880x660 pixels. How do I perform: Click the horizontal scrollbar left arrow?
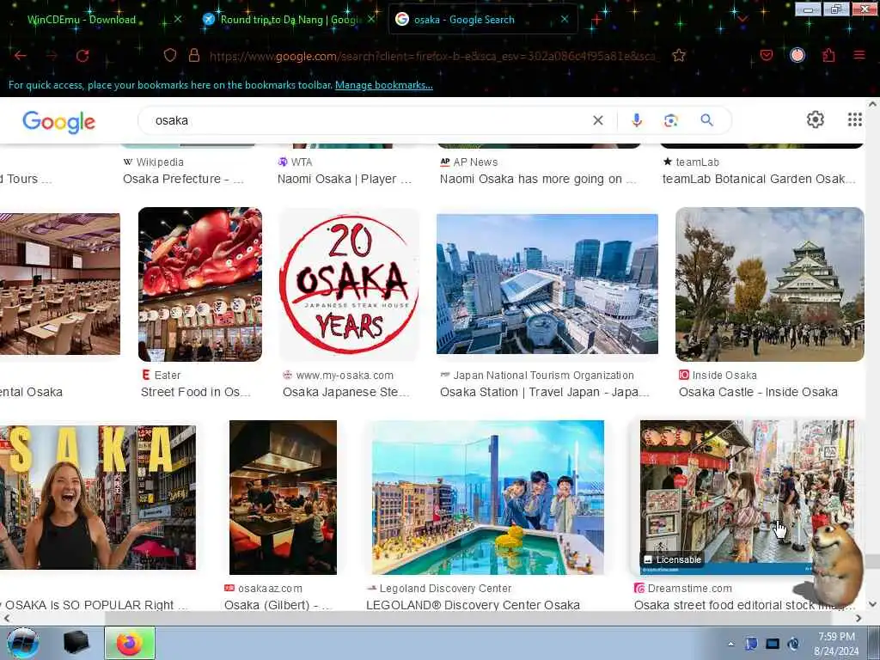click(6, 618)
